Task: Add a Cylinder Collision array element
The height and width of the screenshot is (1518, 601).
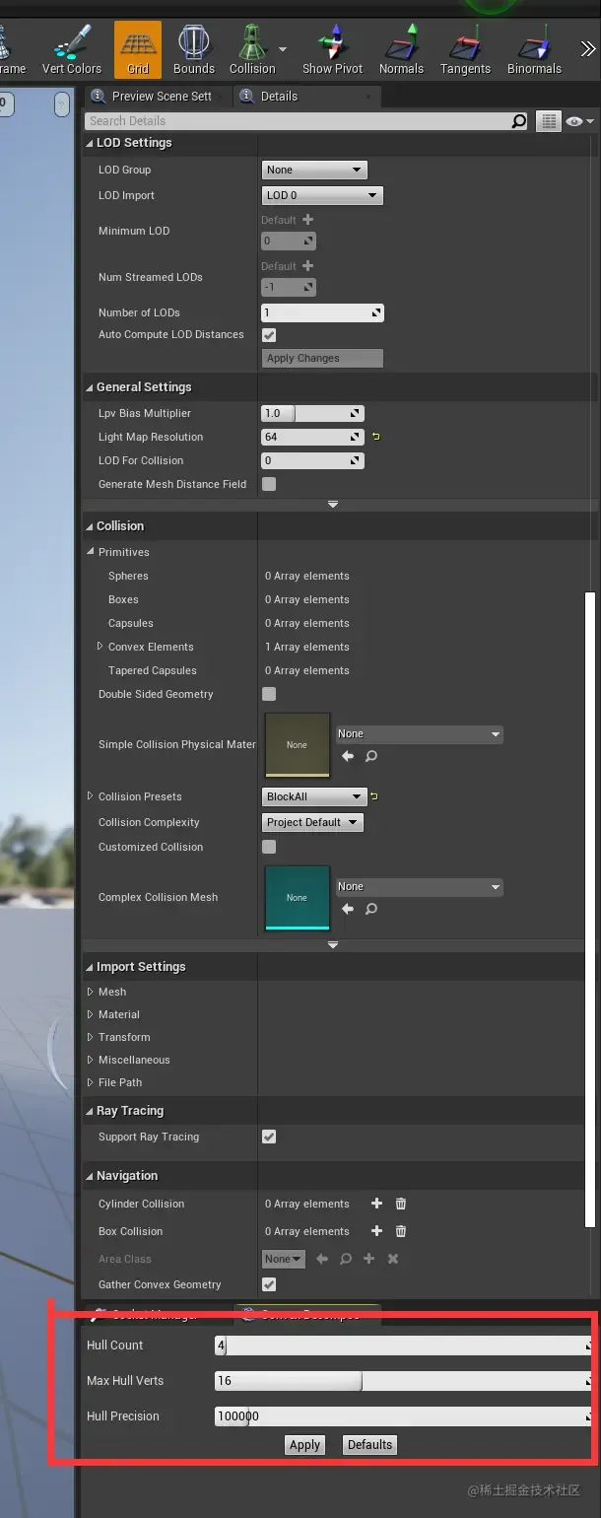Action: click(x=376, y=1204)
